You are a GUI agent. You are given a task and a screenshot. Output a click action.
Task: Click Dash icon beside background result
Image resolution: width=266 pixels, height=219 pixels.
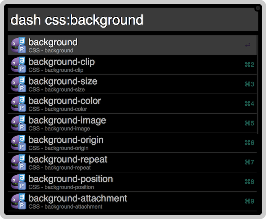pyautogui.click(x=18, y=45)
